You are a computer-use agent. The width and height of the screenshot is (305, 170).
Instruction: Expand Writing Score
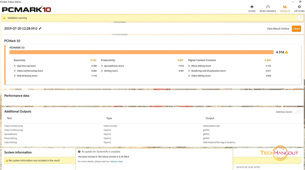coord(102,71)
